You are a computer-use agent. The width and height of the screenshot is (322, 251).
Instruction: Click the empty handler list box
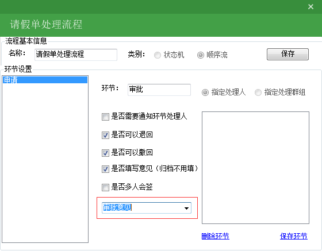tap(255, 168)
